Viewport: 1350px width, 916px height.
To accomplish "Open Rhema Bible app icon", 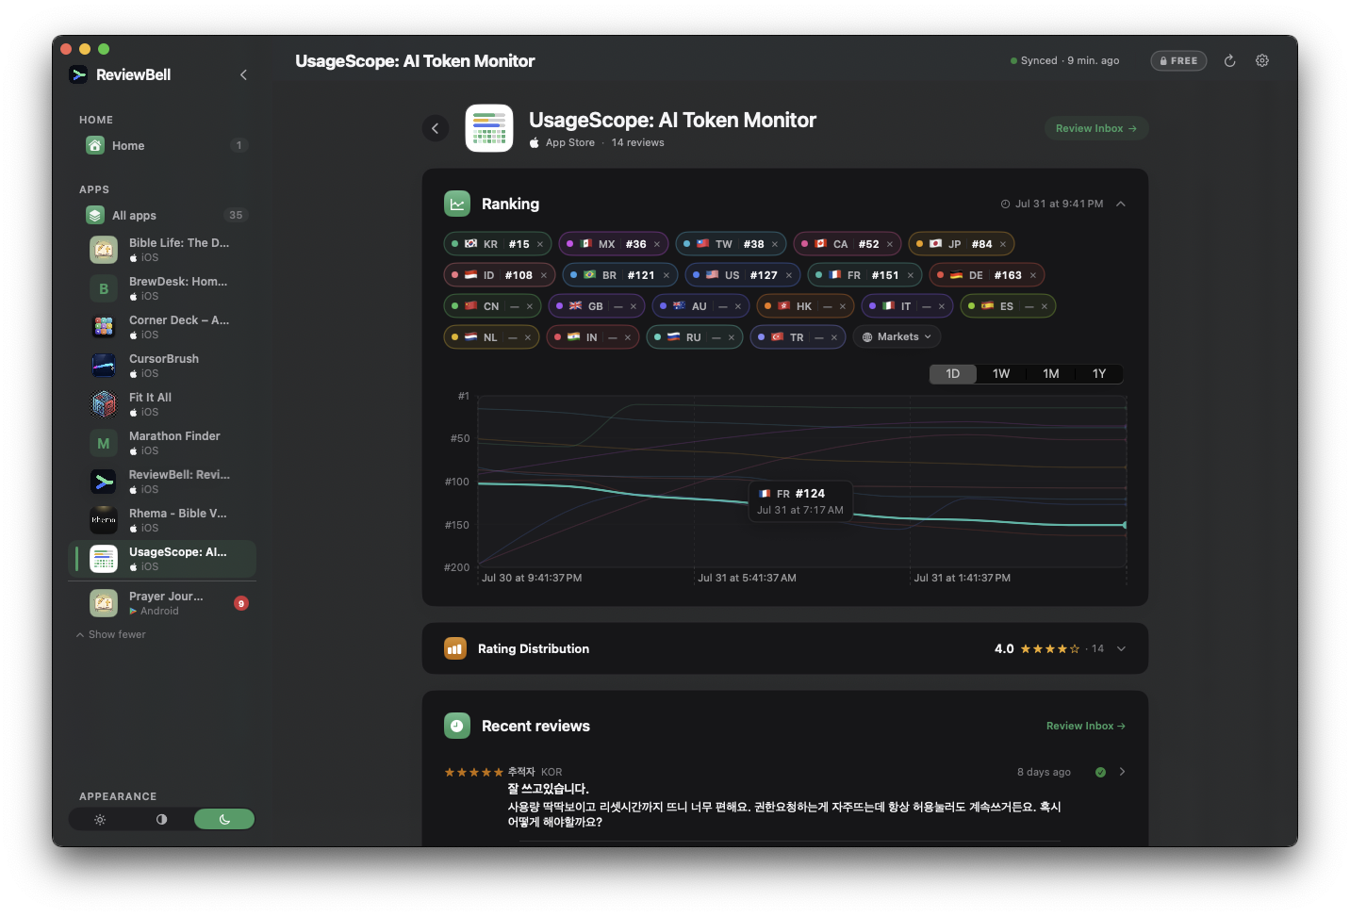I will click(x=104, y=520).
